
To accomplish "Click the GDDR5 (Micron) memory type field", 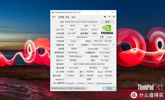I will click(76, 56).
